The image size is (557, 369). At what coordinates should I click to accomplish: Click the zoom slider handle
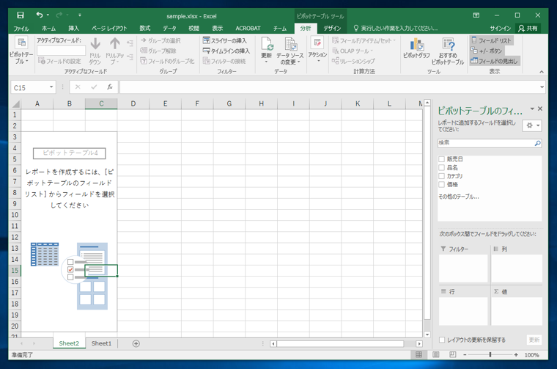(x=490, y=355)
